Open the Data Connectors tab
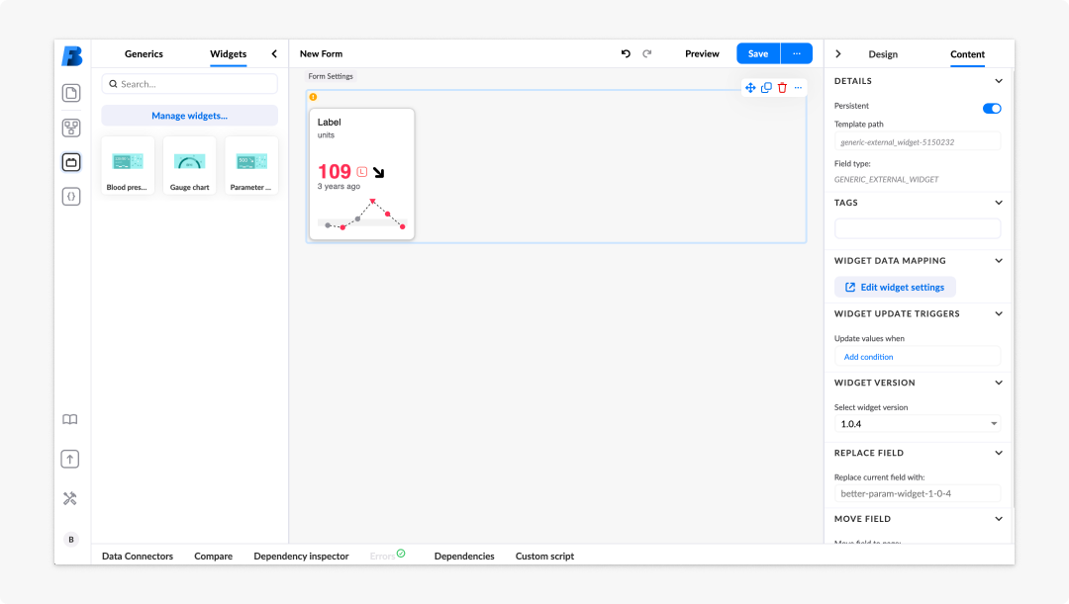This screenshot has width=1069, height=604. click(x=138, y=557)
